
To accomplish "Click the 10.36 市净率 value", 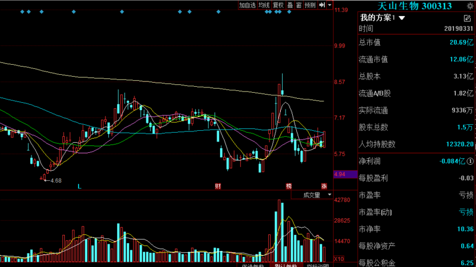I will [x=465, y=229].
